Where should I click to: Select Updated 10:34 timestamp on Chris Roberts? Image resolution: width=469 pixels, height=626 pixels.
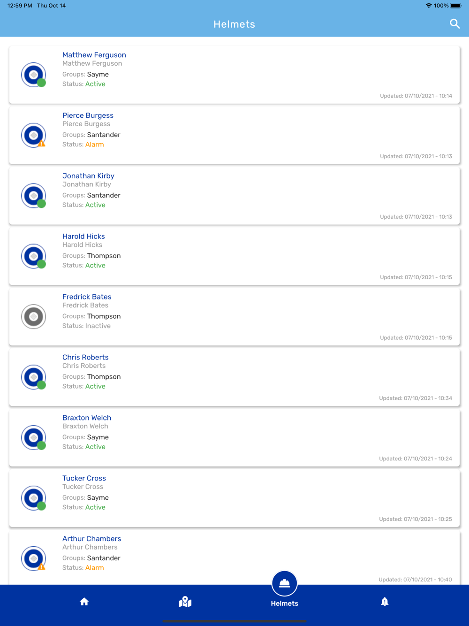tap(416, 398)
